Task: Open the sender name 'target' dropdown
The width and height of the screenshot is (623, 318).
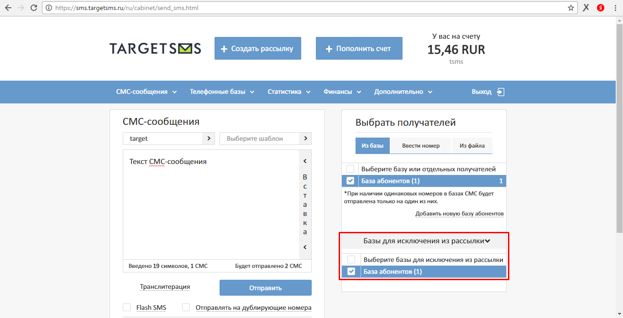Action: [169, 138]
